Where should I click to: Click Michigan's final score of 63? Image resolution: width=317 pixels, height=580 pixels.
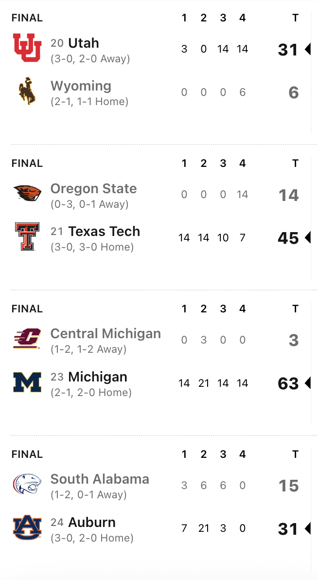point(288,383)
